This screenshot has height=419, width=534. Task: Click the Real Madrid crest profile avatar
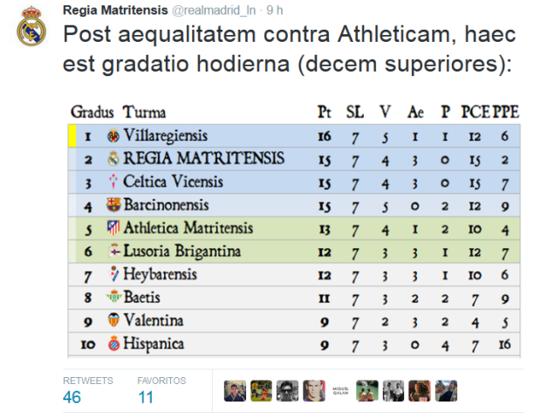click(31, 26)
